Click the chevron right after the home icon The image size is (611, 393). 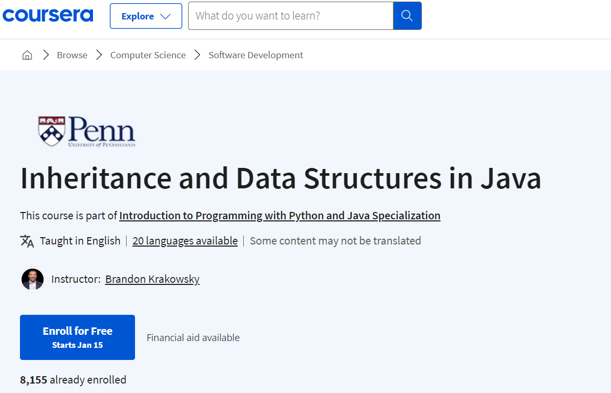coord(46,55)
